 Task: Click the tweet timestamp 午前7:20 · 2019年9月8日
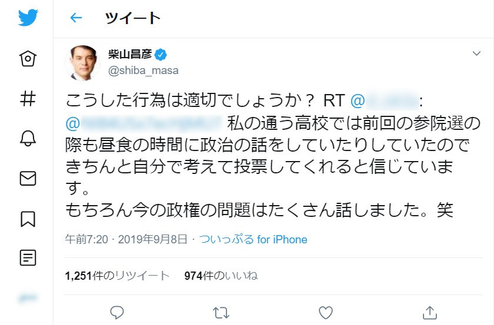pos(126,240)
